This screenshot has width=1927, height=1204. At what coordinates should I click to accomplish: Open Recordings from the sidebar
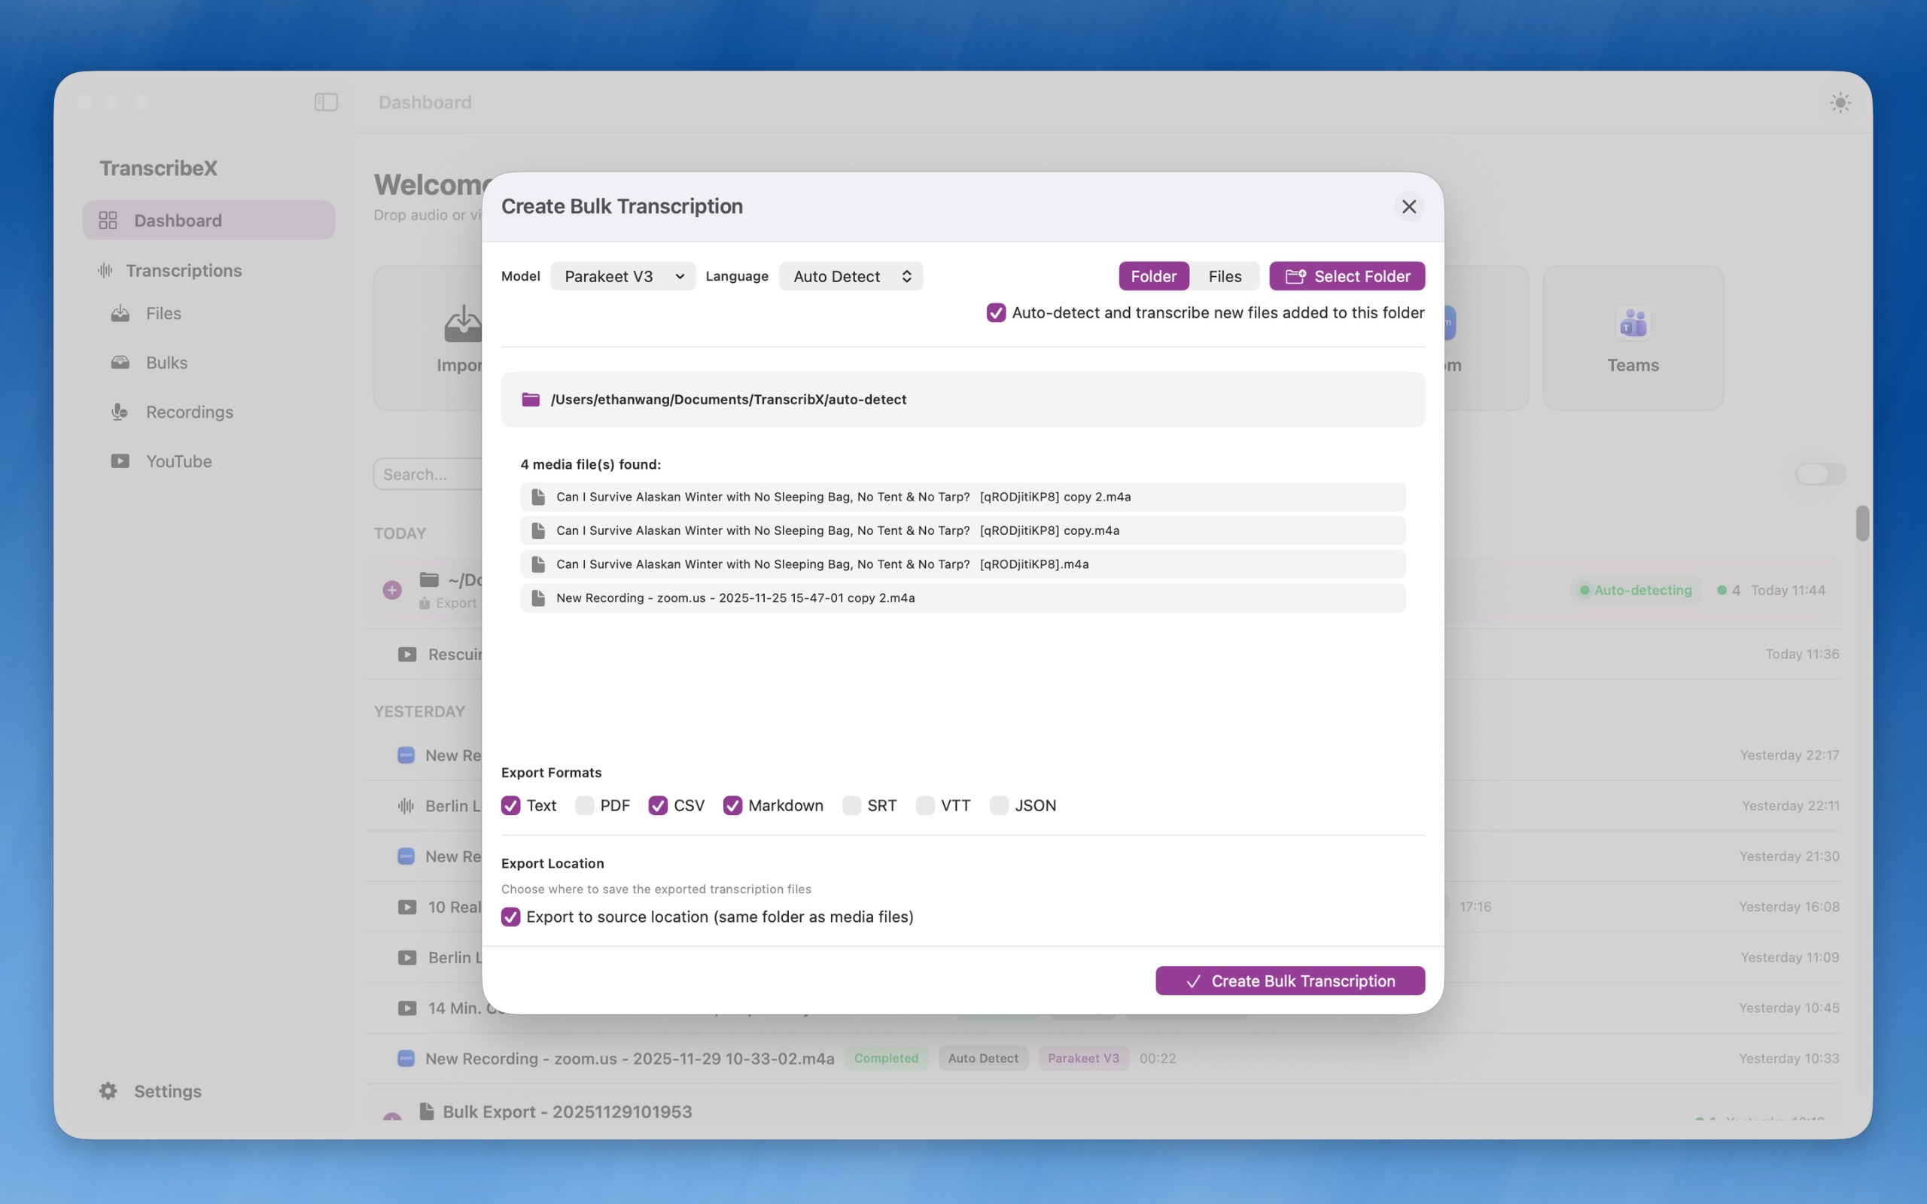[189, 412]
